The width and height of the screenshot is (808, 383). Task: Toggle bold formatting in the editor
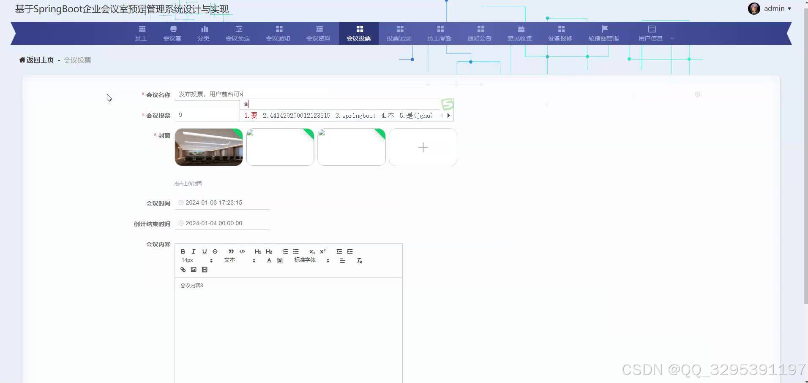point(183,251)
